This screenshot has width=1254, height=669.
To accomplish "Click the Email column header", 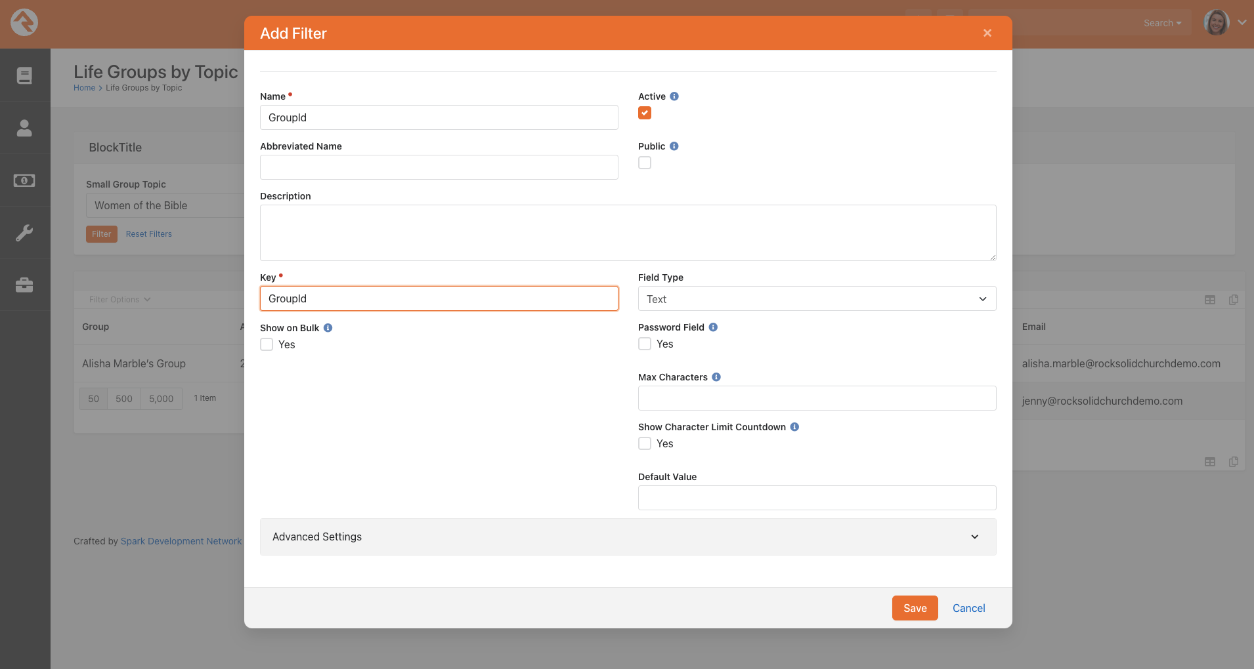I will tap(1034, 327).
